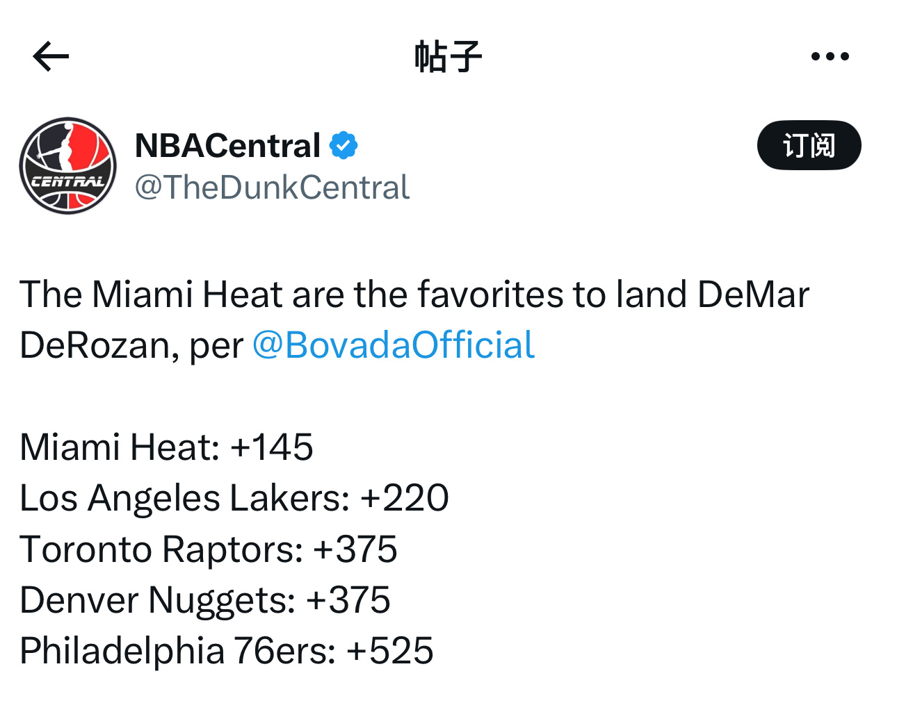Tap the black 订阅 subscribe button
897x703 pixels.
tap(809, 145)
